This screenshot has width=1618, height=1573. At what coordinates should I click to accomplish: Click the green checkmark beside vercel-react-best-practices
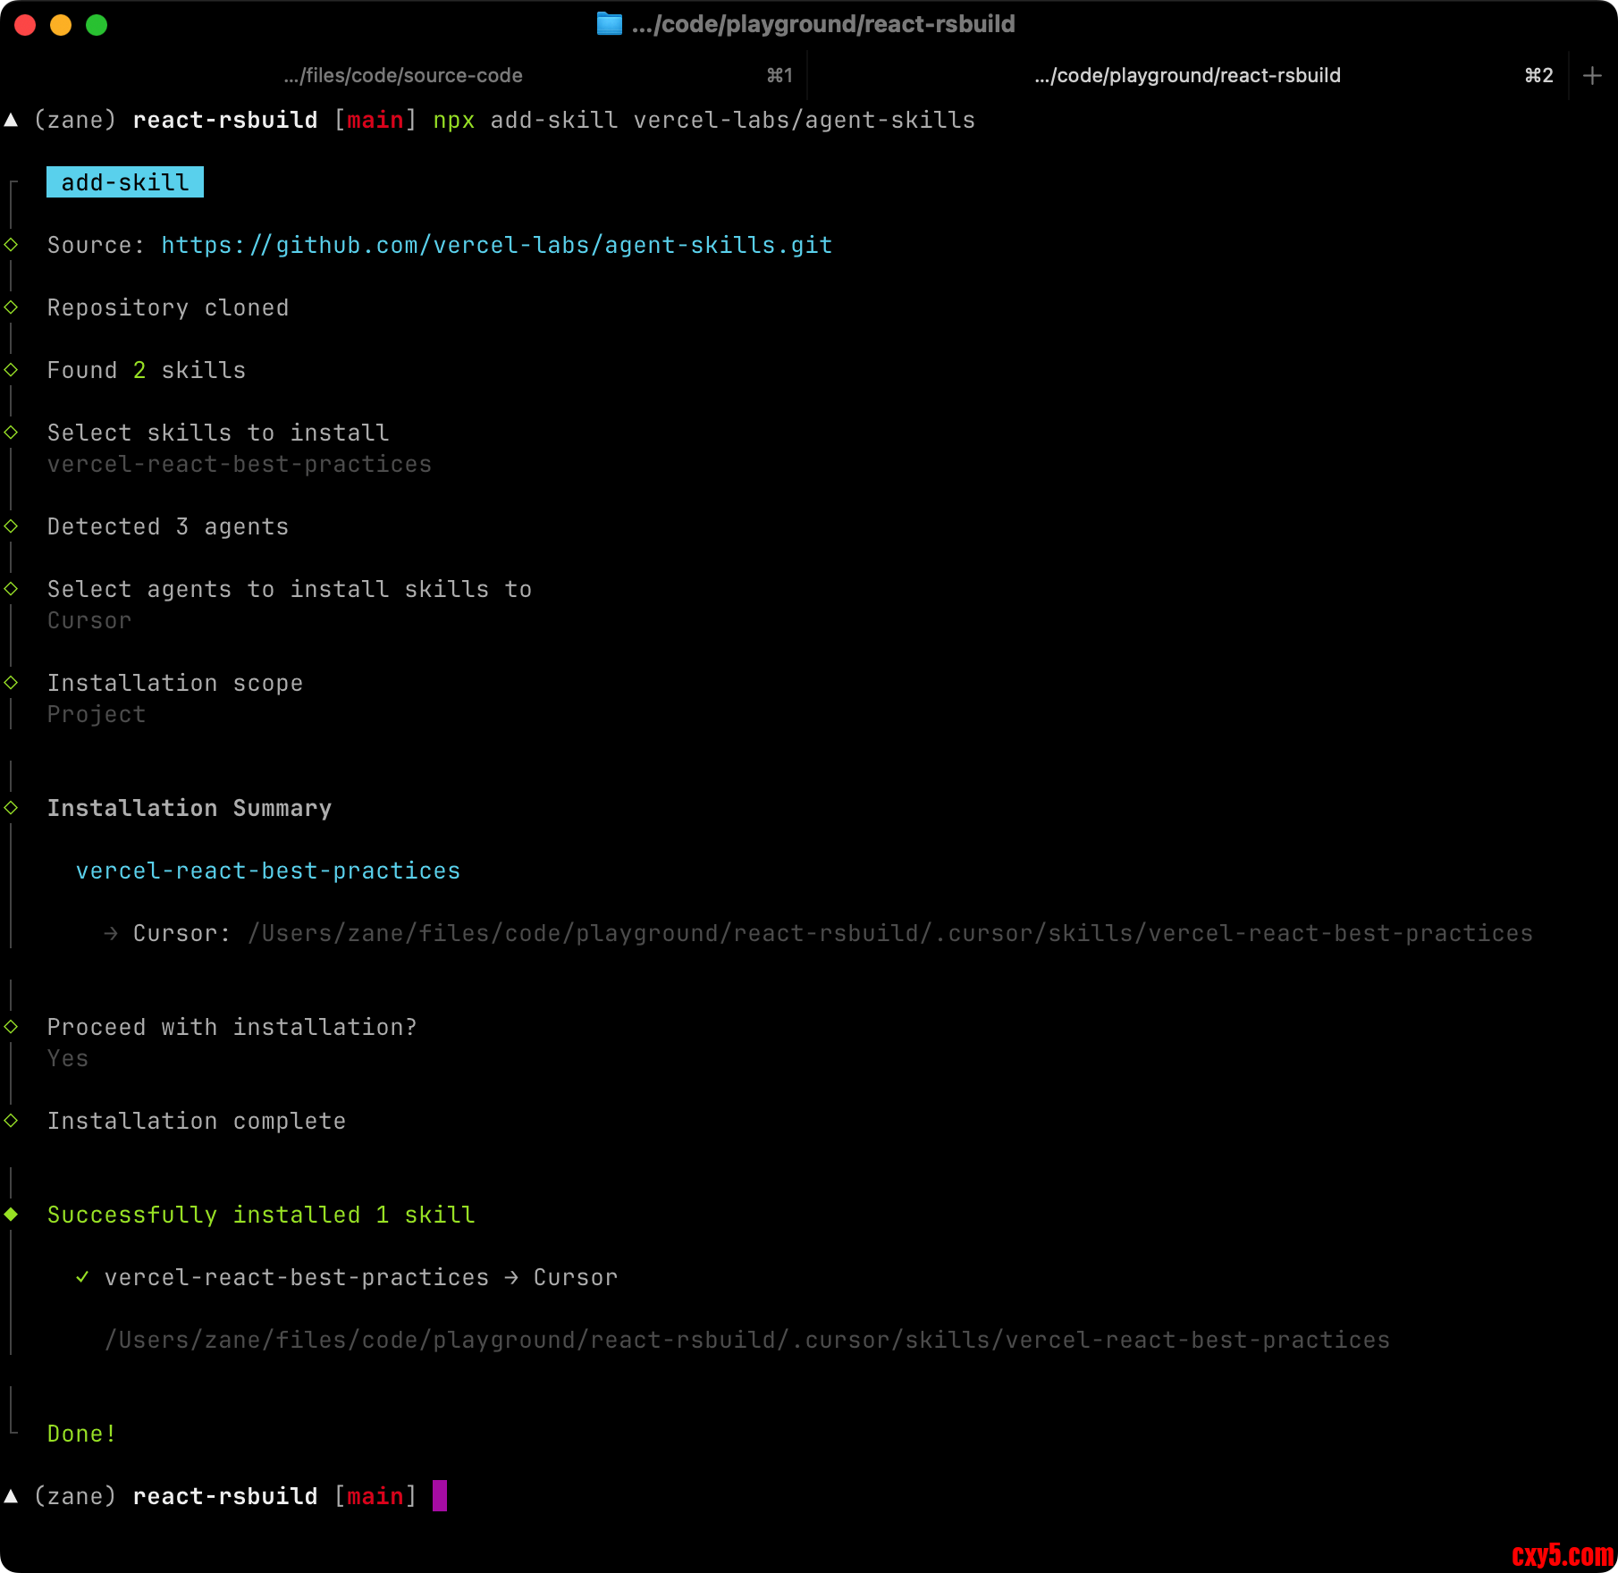[x=82, y=1277]
